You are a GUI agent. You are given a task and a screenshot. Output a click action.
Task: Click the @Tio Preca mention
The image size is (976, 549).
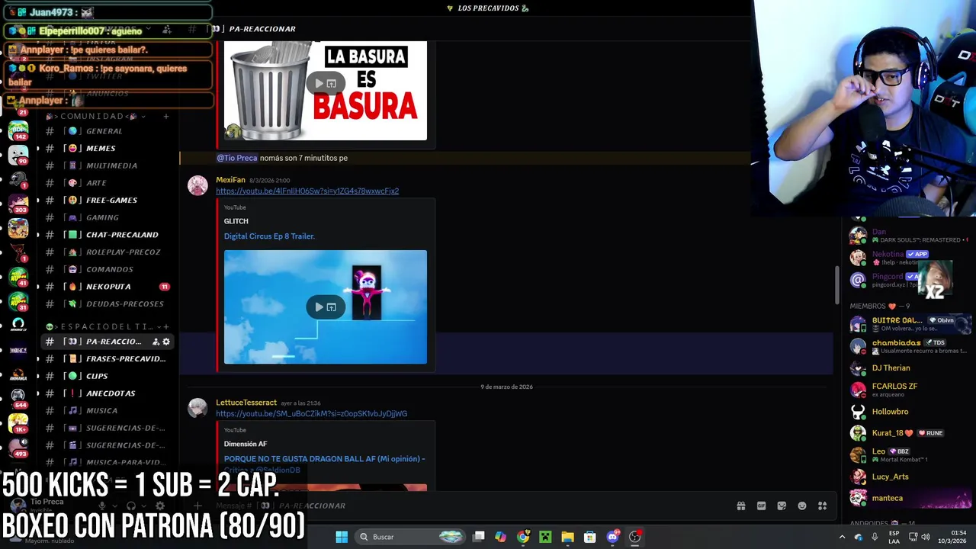(236, 158)
